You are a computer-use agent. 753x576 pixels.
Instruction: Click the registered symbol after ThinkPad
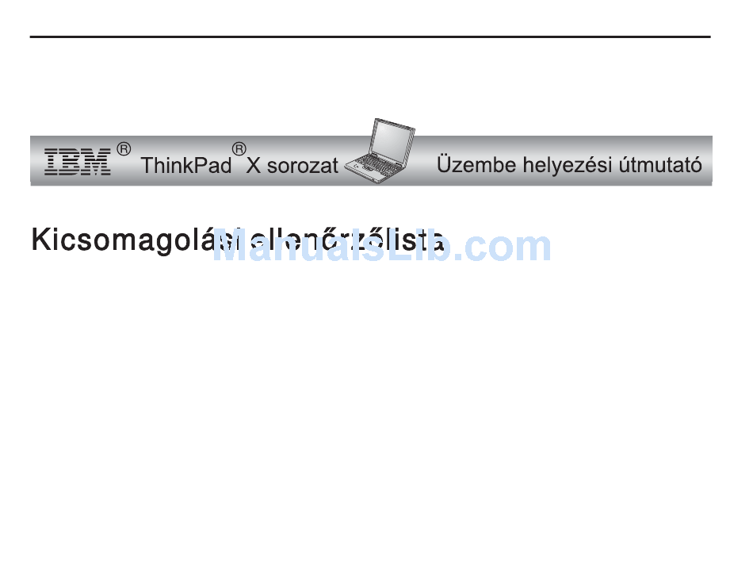pyautogui.click(x=239, y=149)
